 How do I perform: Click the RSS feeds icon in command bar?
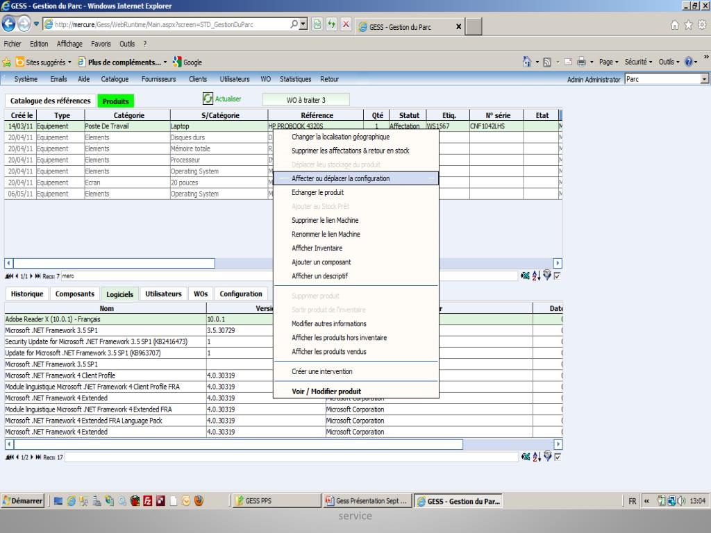point(547,62)
